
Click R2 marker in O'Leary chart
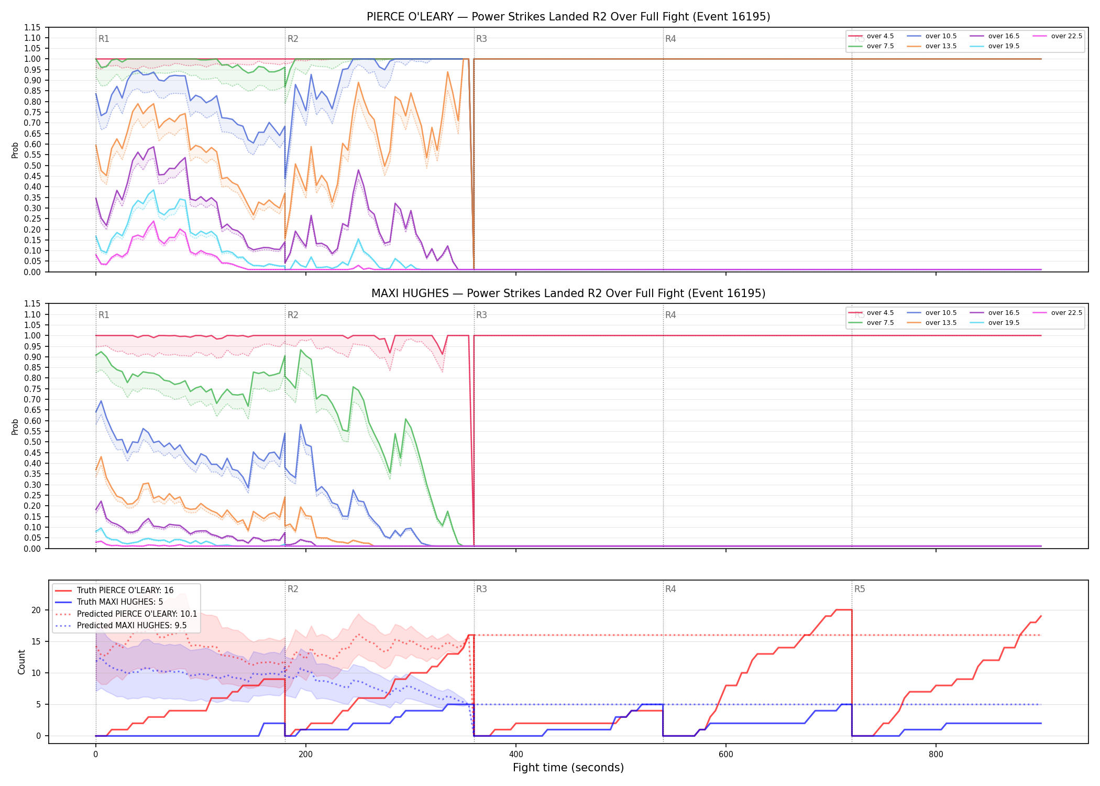[293, 39]
